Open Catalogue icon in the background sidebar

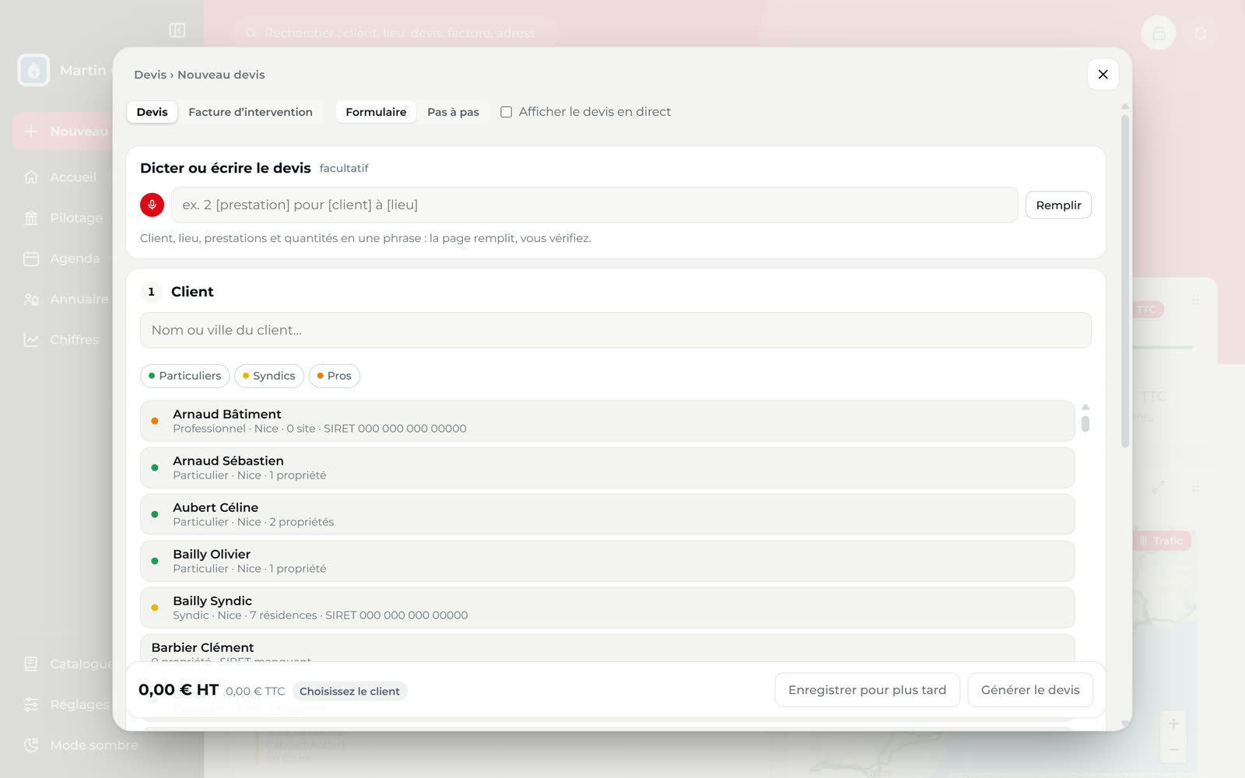(31, 664)
